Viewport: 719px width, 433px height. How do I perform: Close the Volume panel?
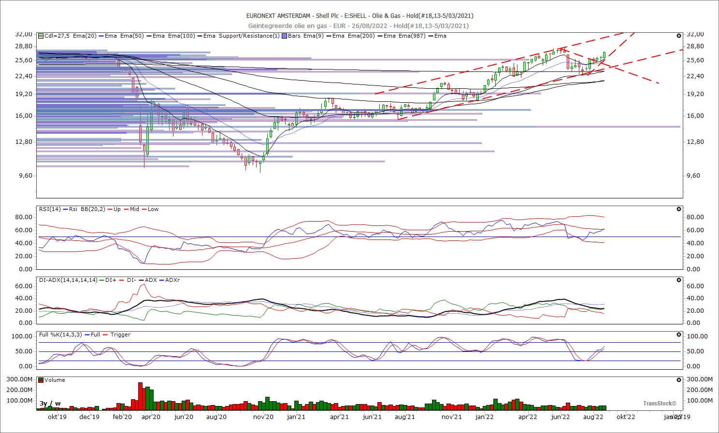679,380
